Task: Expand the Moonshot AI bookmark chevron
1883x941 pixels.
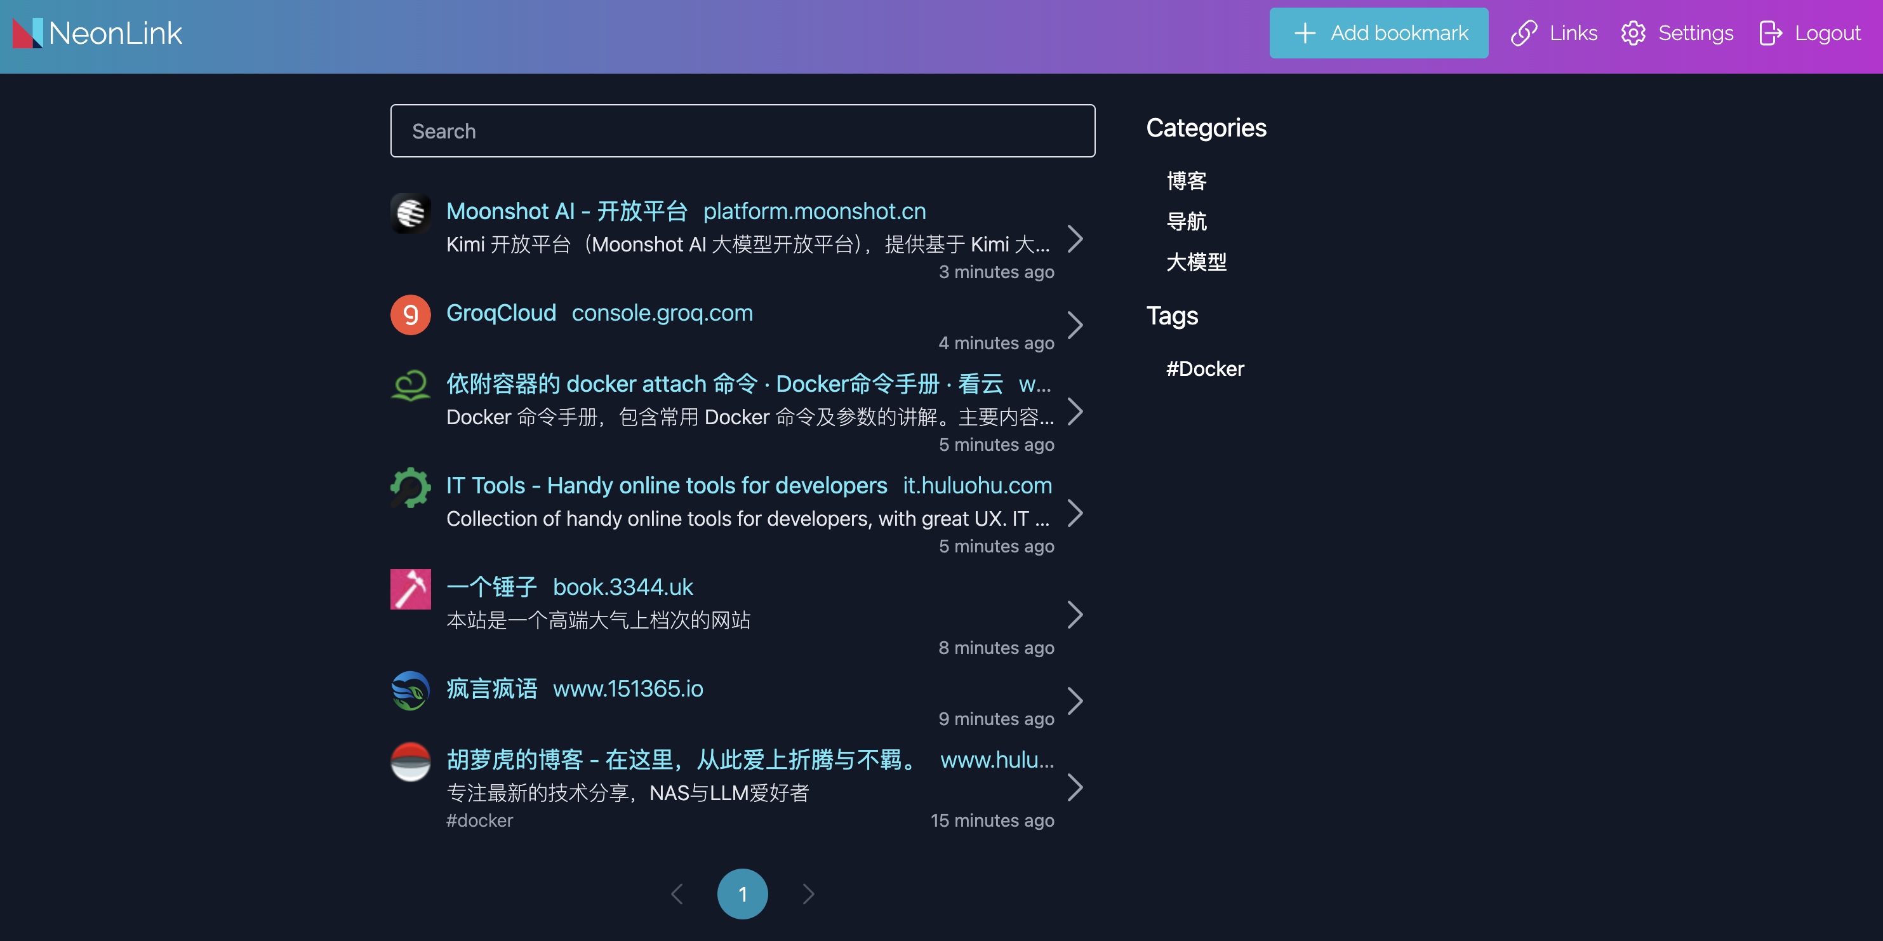Action: 1075,238
